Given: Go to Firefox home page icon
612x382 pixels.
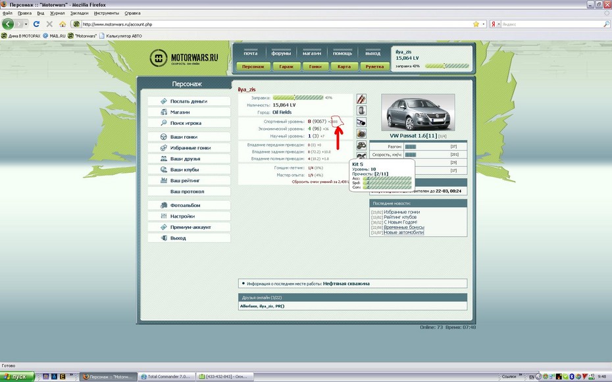Looking at the screenshot, I should click(63, 24).
